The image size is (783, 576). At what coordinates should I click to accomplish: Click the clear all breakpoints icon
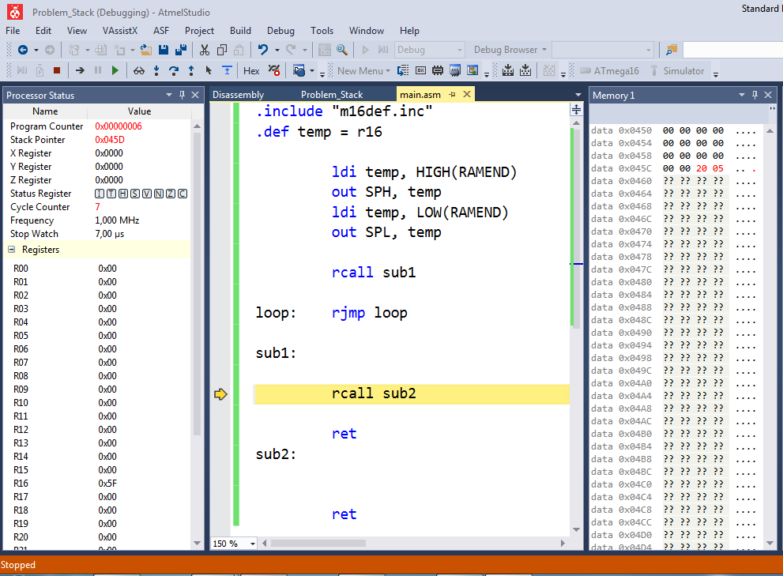(x=274, y=70)
